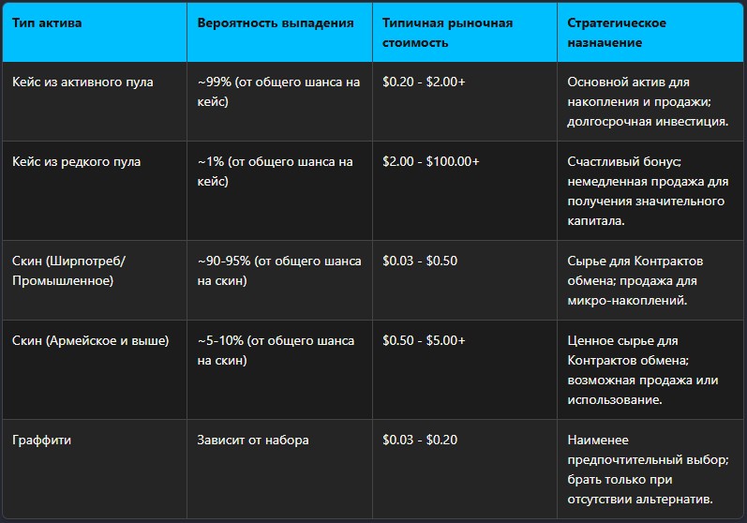This screenshot has height=523, width=747.
Task: Click the 'Зависит от набора' cell
Action: tap(279, 469)
